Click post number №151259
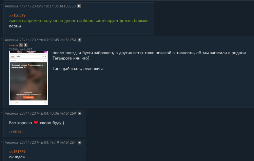This screenshot has width=254, height=161. [x=68, y=113]
